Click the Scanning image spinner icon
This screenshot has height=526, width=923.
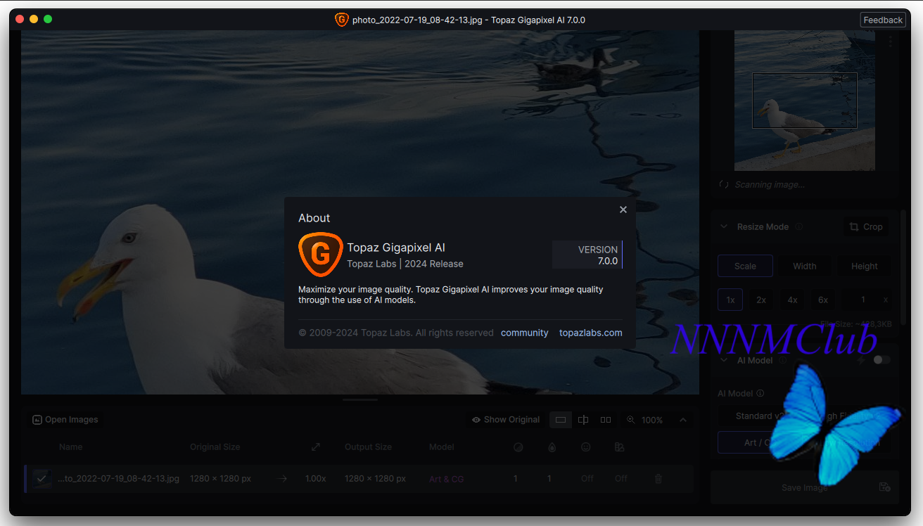724,184
